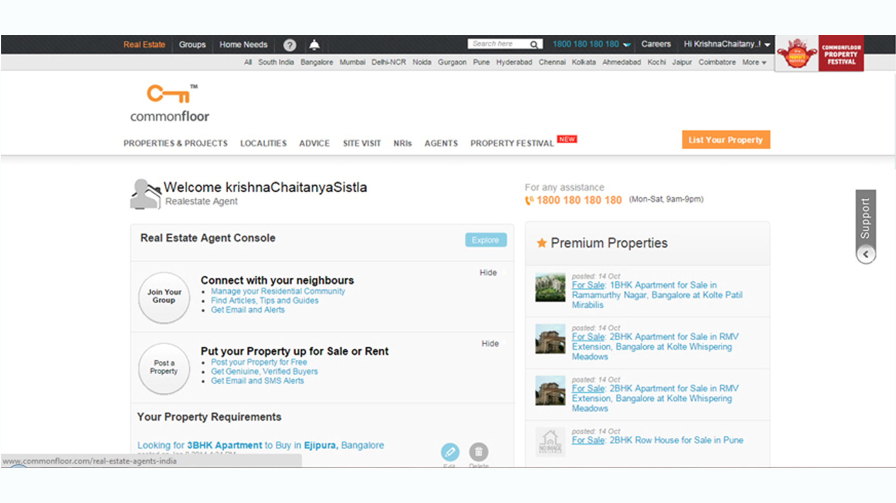Select Gurgaon in the city bar
This screenshot has height=503, width=896.
452,62
